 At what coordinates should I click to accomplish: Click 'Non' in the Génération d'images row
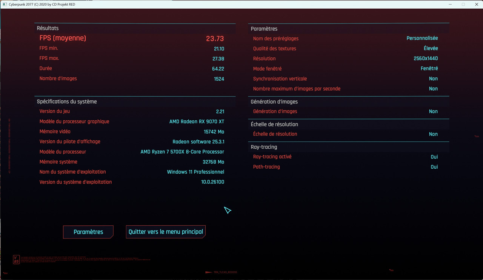[433, 111]
